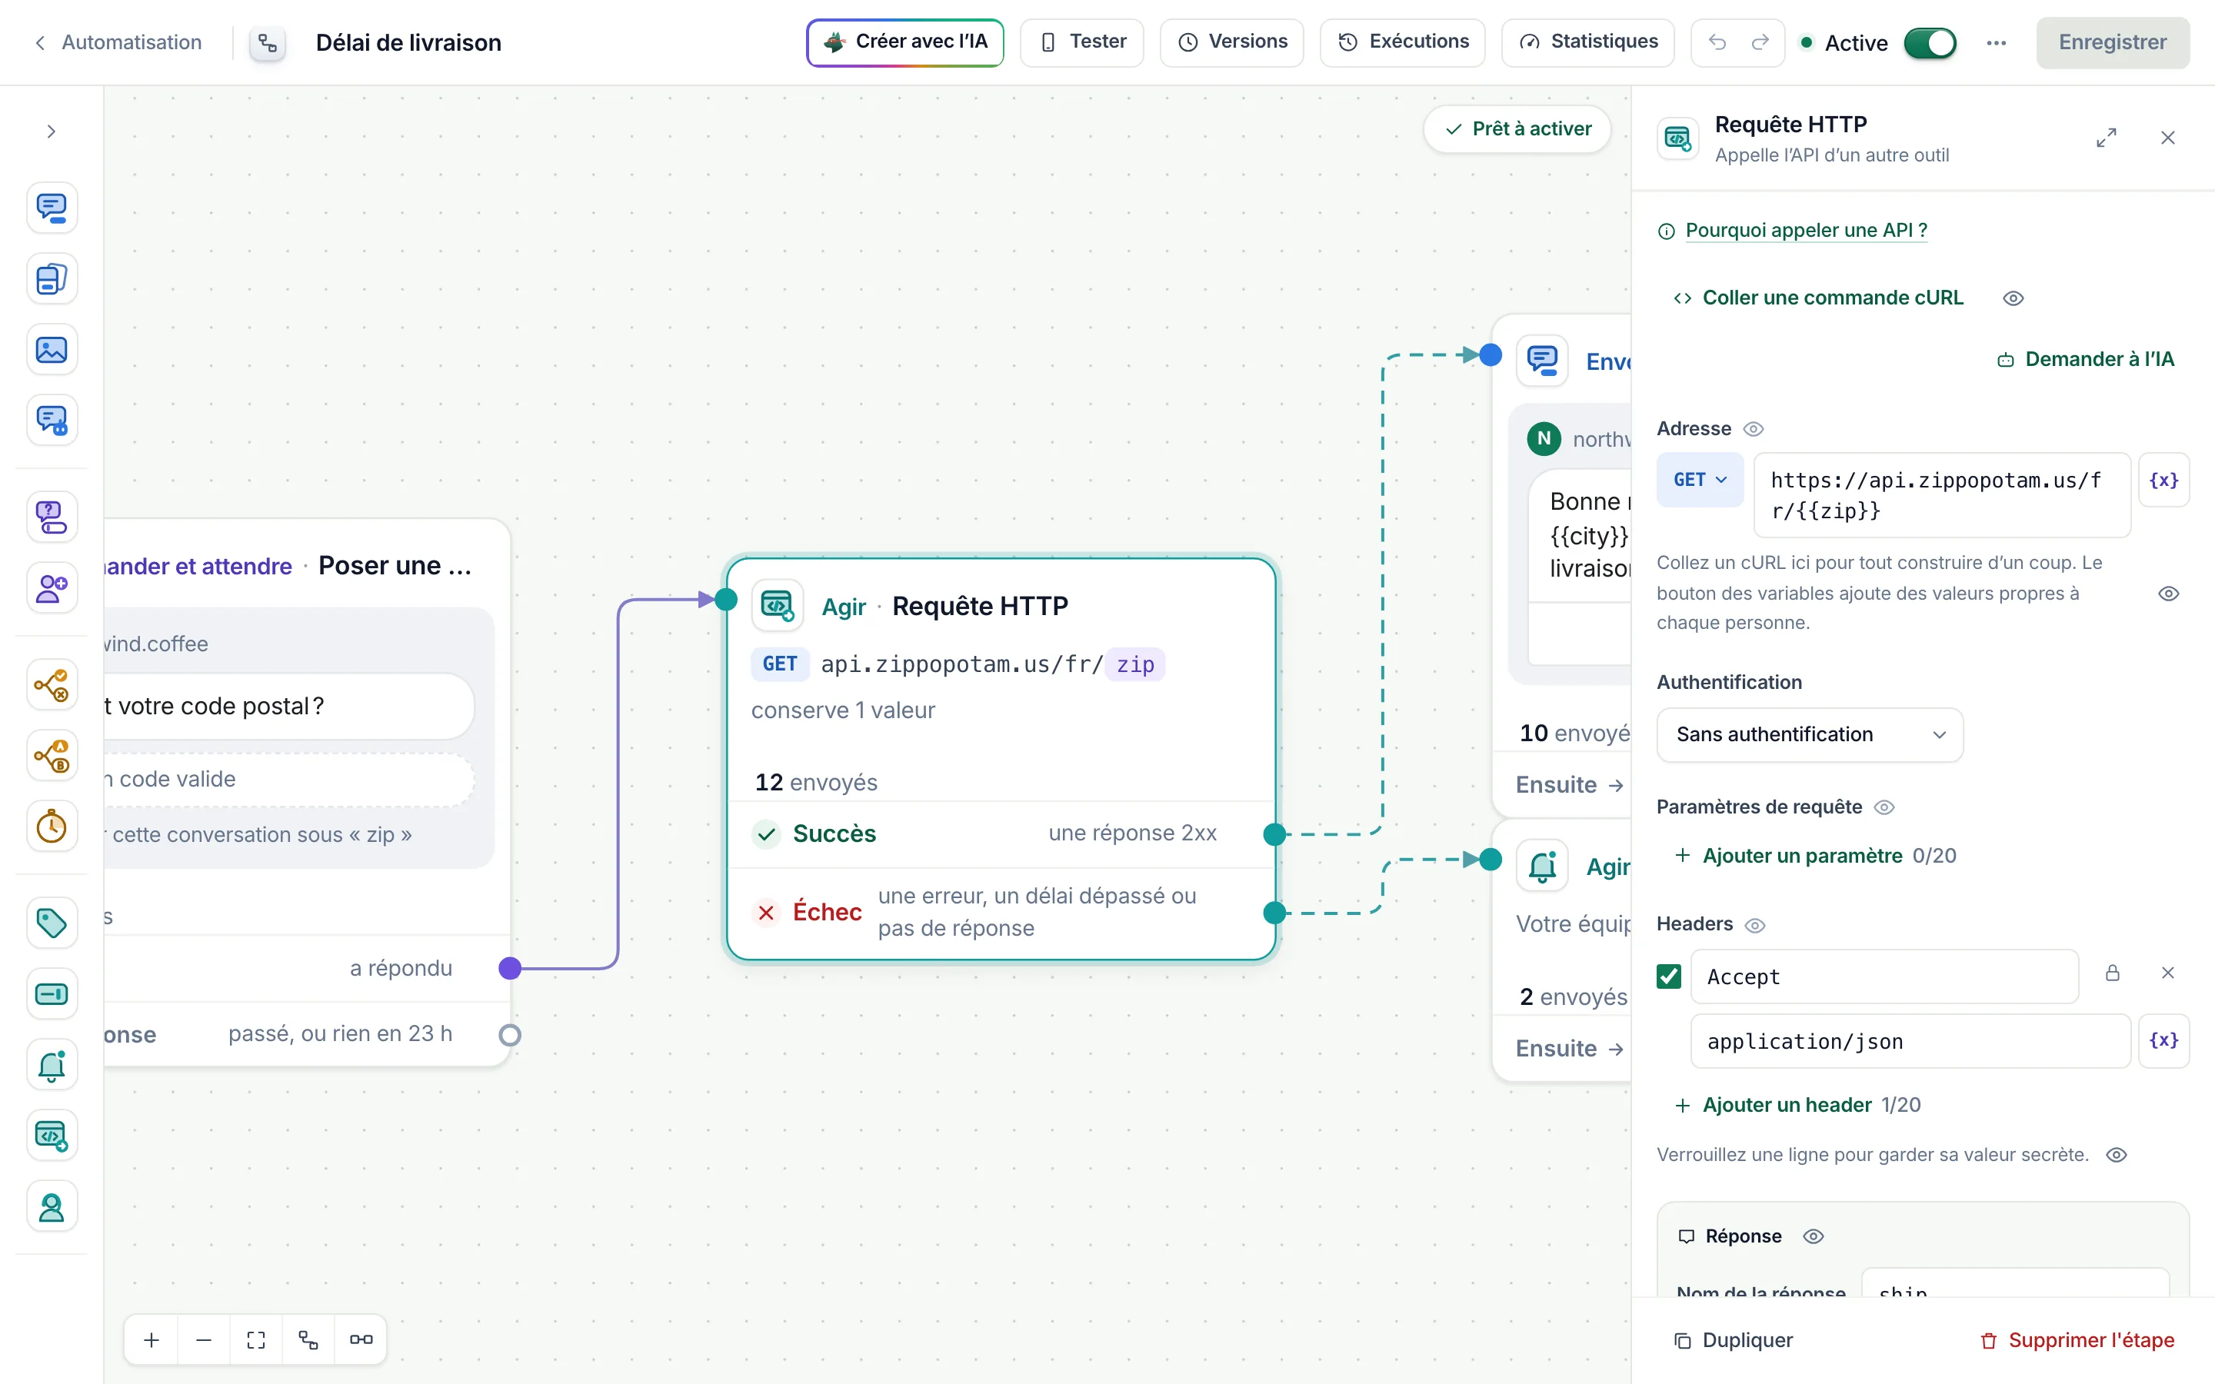The height and width of the screenshot is (1384, 2215).
Task: Select the ask question step icon in sidebar
Action: (x=52, y=517)
